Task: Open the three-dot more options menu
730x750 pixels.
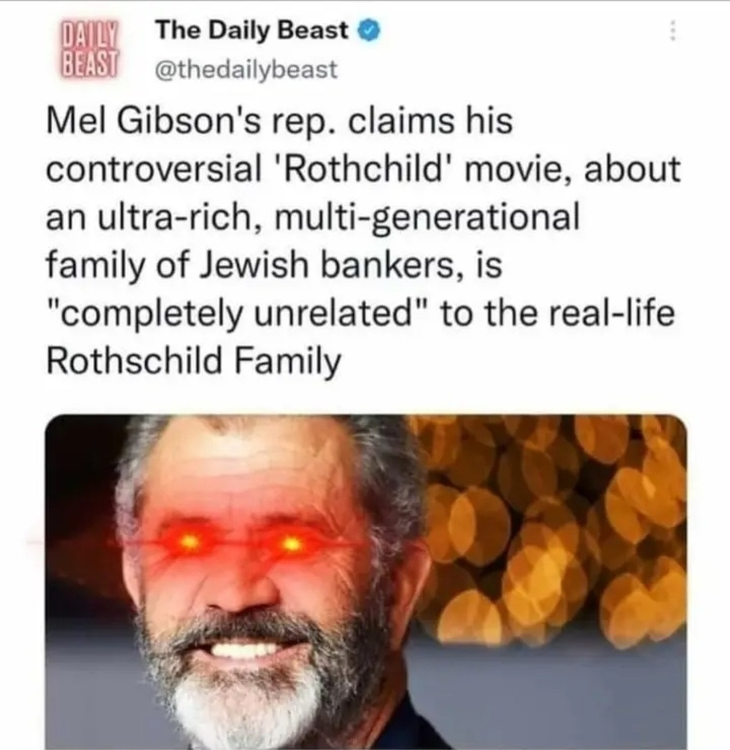Action: pos(673,31)
